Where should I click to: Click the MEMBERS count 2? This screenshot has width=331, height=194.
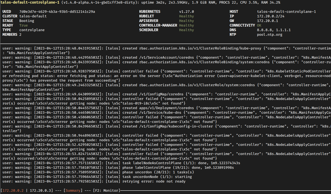click(20, 35)
